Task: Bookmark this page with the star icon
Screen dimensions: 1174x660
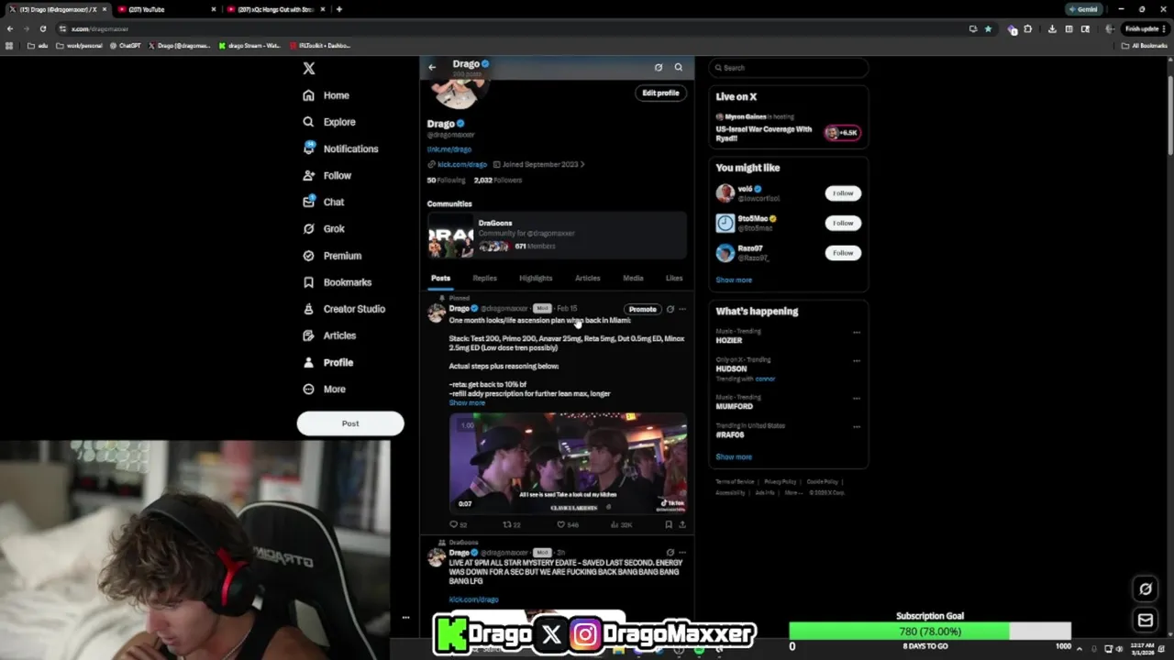Action: (988, 29)
